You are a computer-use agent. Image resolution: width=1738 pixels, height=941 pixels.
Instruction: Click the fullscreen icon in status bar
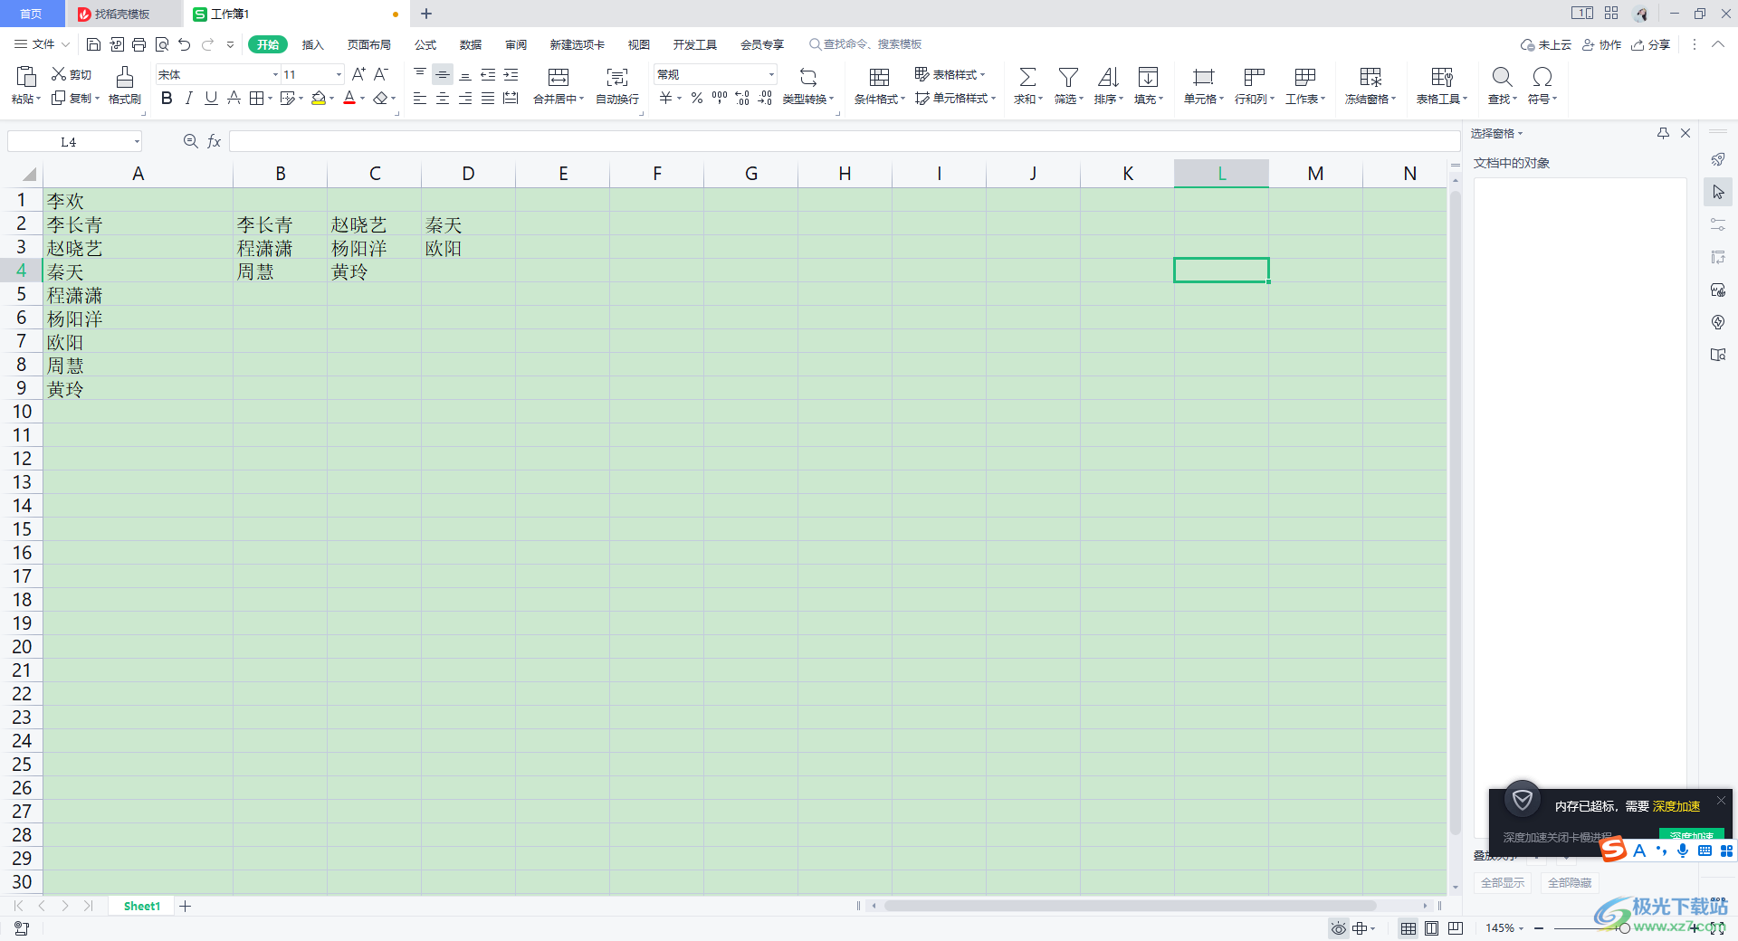(1717, 928)
